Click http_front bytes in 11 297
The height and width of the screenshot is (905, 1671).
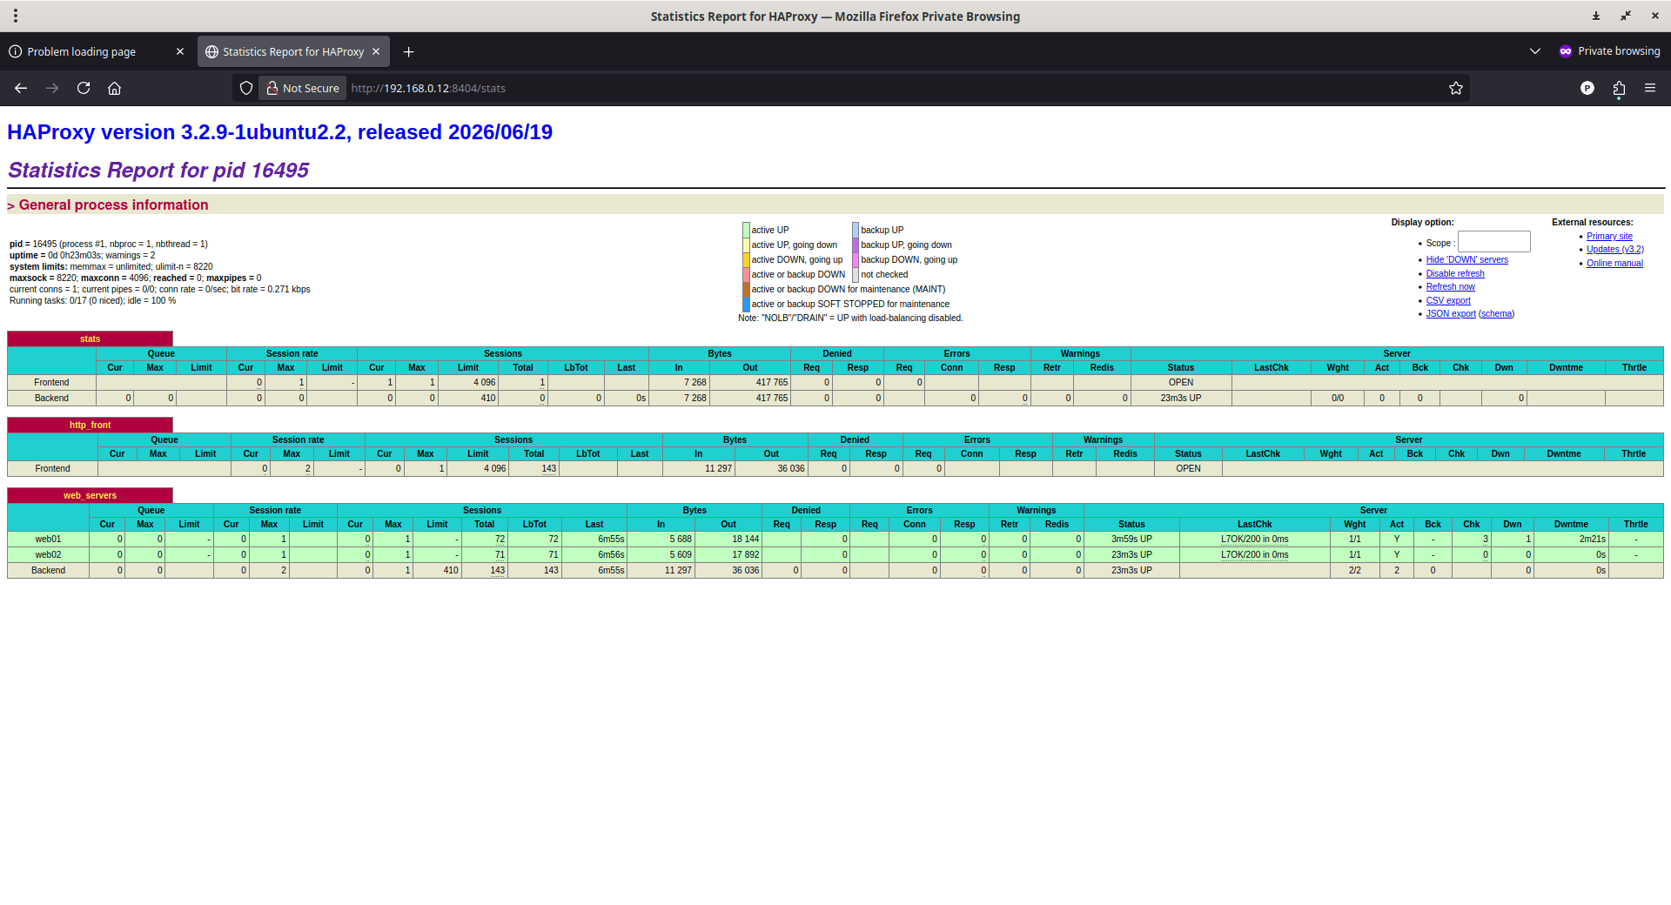click(698, 468)
